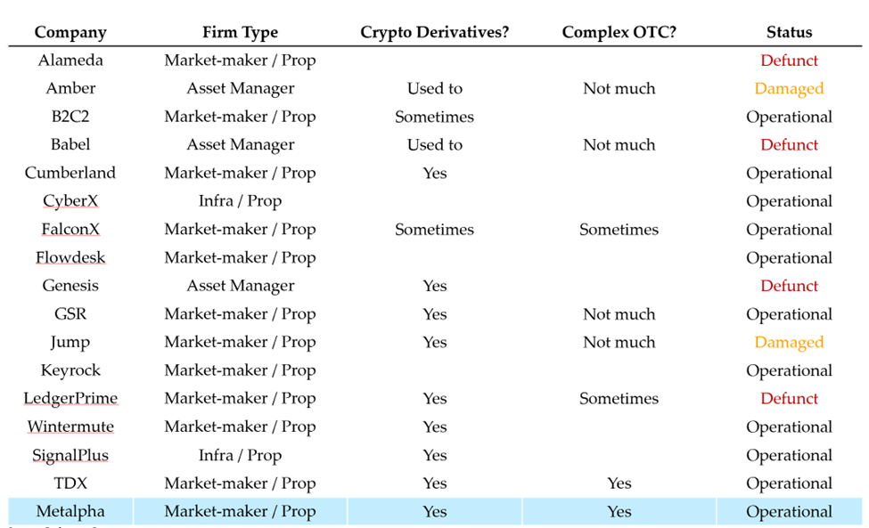Click the orange Damaged status for Amber
This screenshot has height=528, width=869.
click(789, 88)
